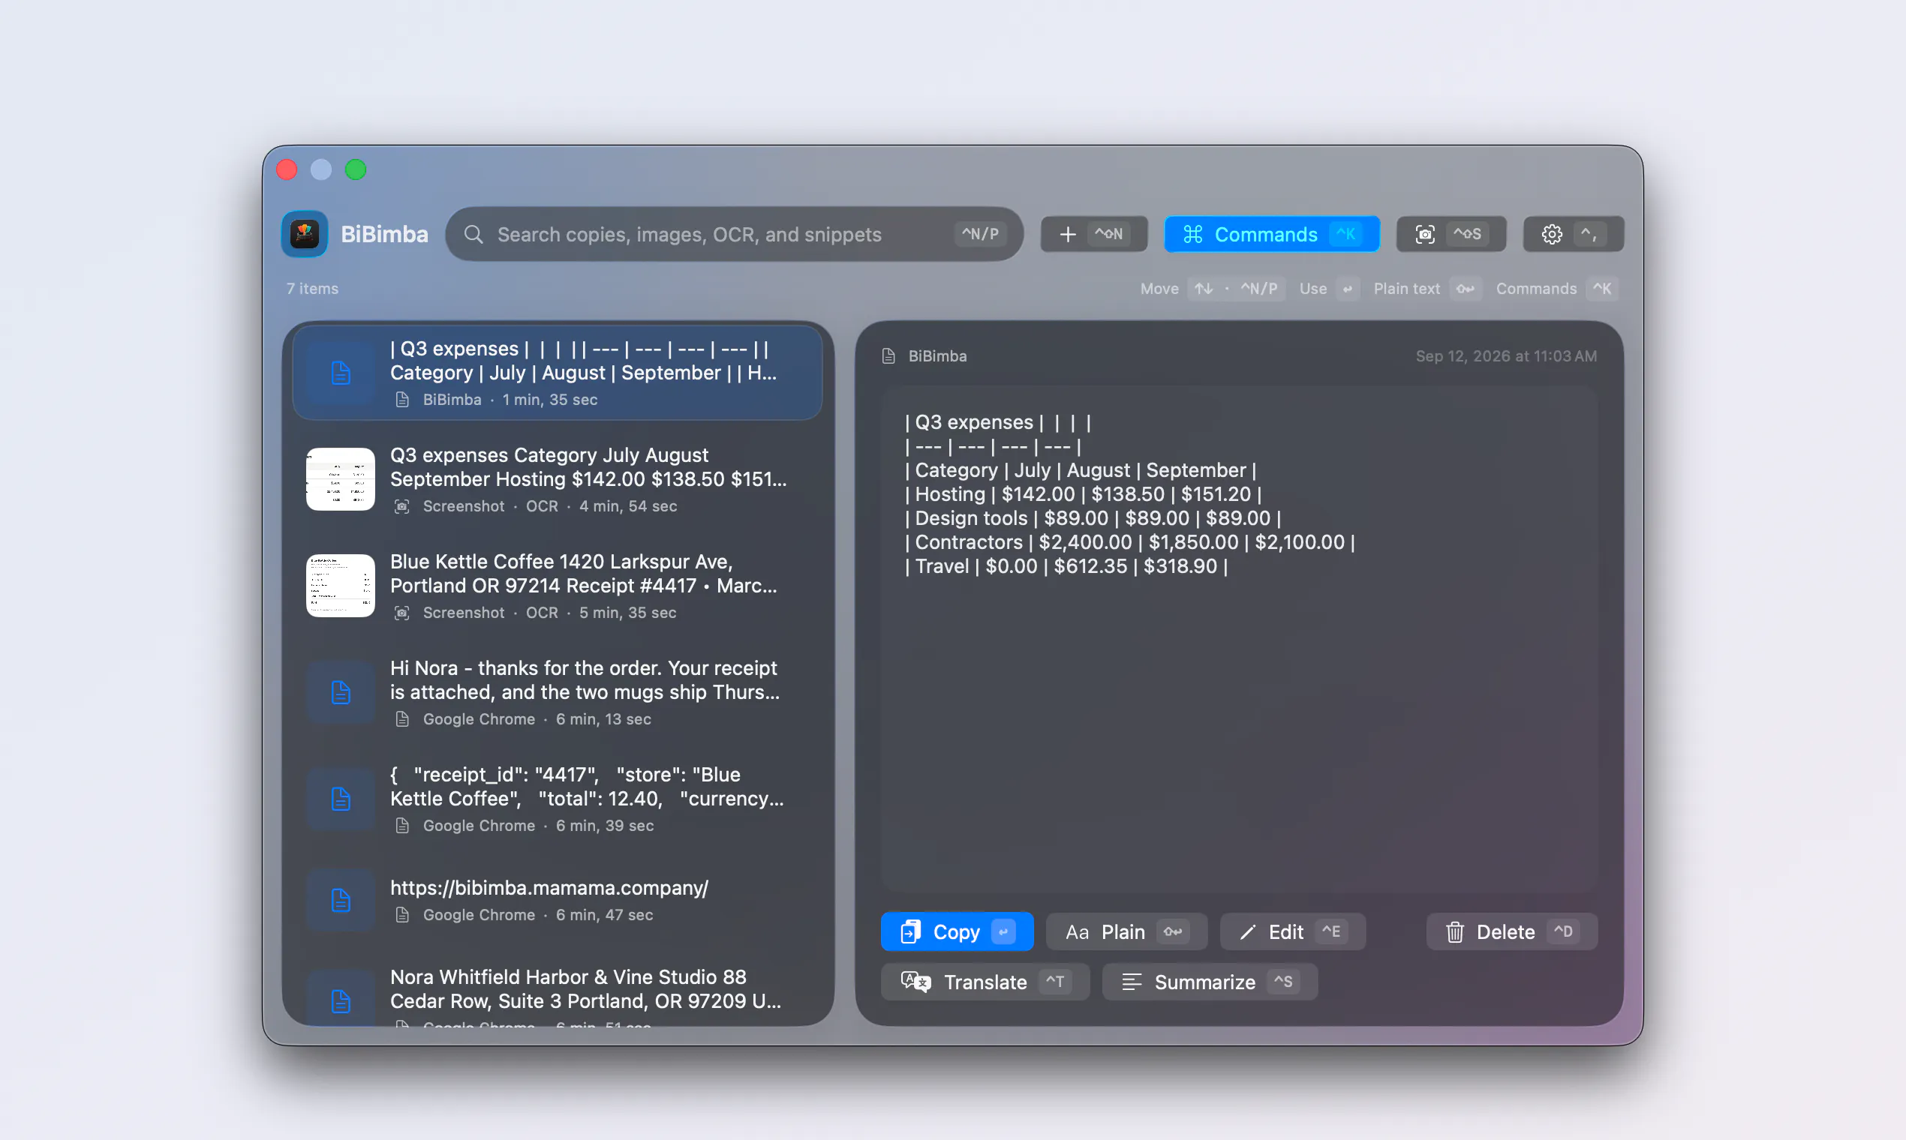Click the Delete trash icon
Image resolution: width=1906 pixels, height=1140 pixels.
1454,931
